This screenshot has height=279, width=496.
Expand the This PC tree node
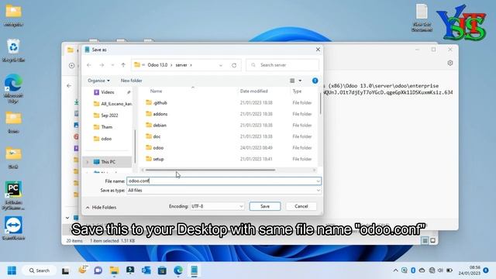(x=88, y=162)
